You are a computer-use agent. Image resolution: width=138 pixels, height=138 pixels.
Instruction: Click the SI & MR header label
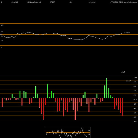tap(15, 2)
